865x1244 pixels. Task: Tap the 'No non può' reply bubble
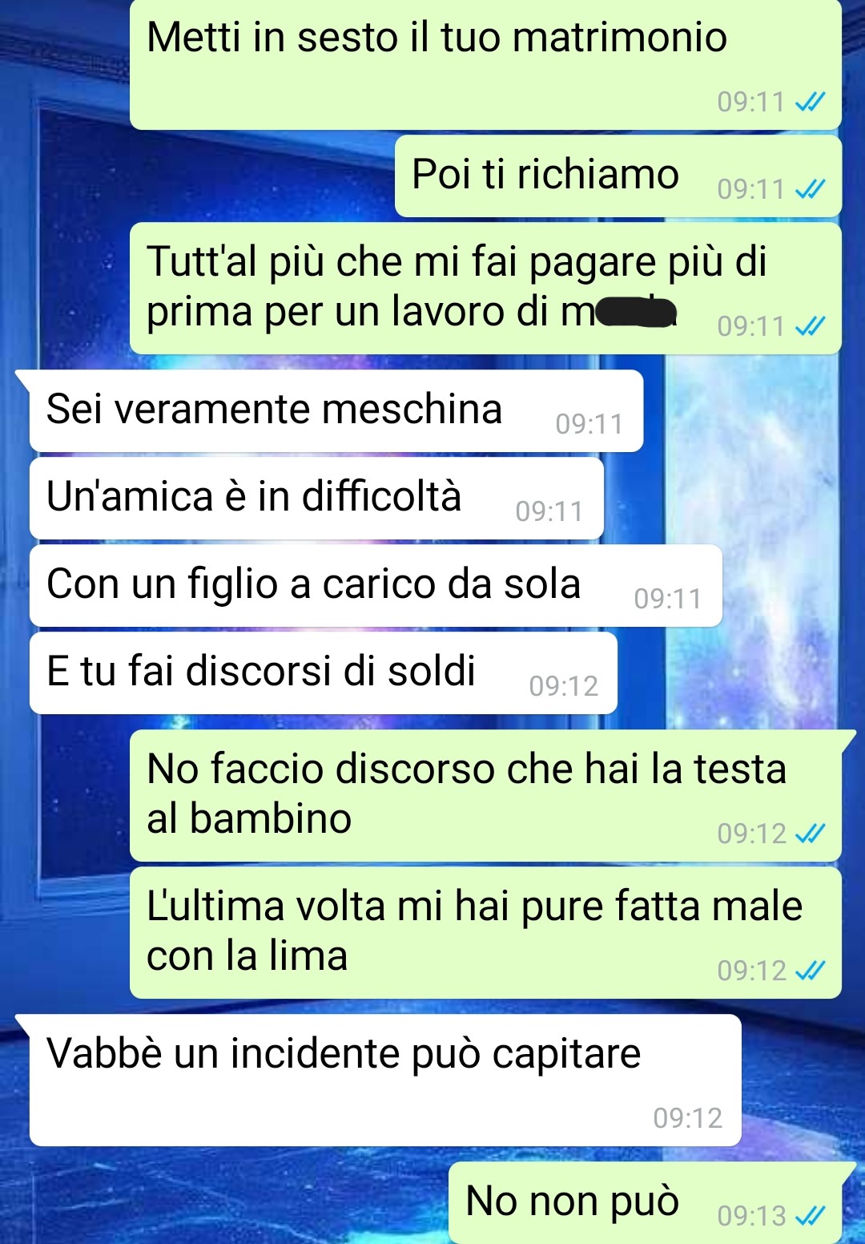click(645, 1202)
